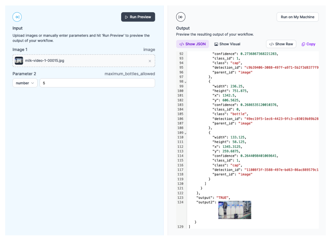Open the number type dropdown
This screenshot has height=238, width=331.
click(x=25, y=83)
